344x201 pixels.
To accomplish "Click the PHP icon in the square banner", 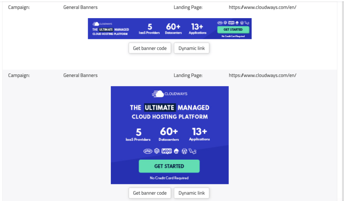I will pyautogui.click(x=148, y=151).
